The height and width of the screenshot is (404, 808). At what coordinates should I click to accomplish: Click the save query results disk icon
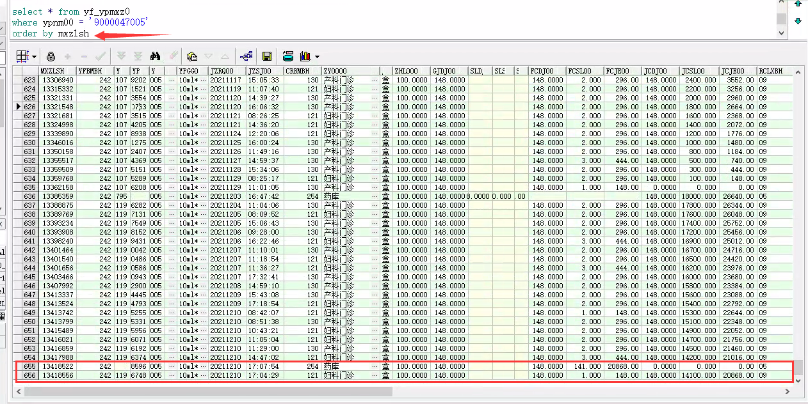[267, 56]
